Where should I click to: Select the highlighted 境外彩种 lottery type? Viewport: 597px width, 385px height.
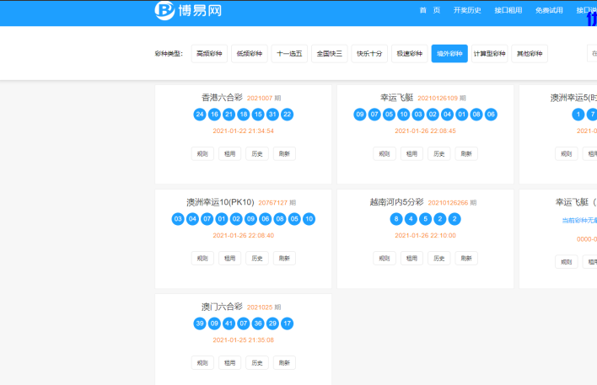(449, 54)
